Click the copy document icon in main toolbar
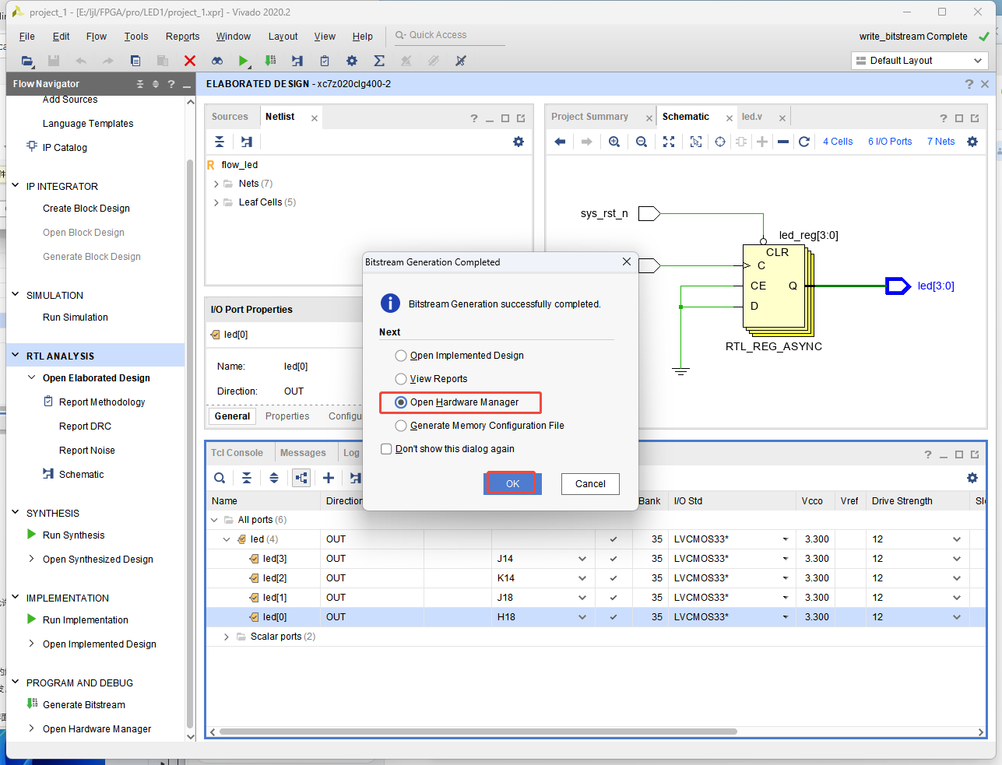1002x765 pixels. pos(135,61)
